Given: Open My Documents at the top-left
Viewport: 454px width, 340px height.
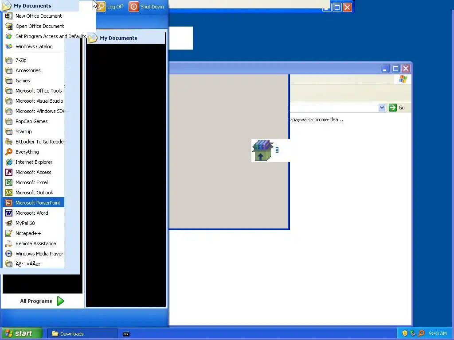Looking at the screenshot, I should click(39, 5).
